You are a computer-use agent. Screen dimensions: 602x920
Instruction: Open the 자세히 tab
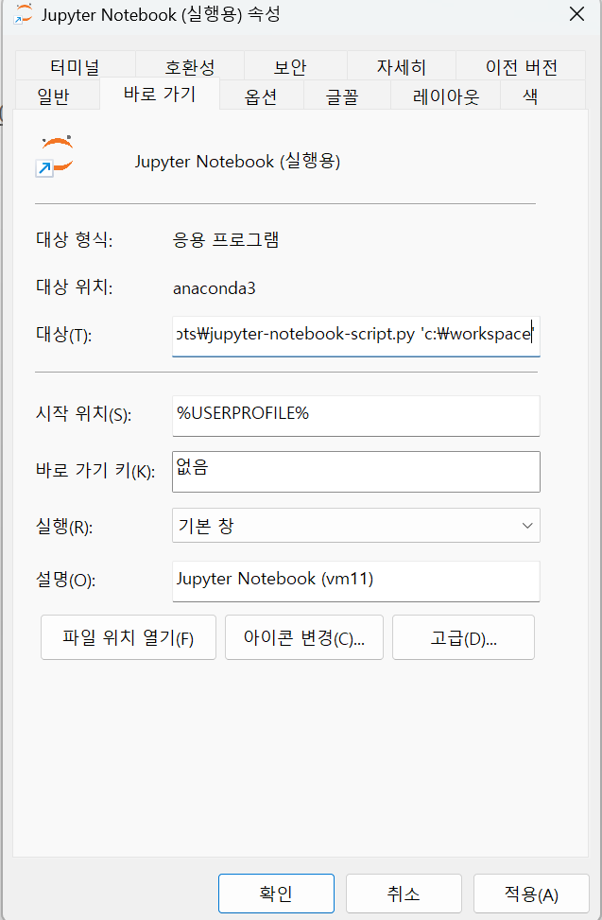[402, 67]
